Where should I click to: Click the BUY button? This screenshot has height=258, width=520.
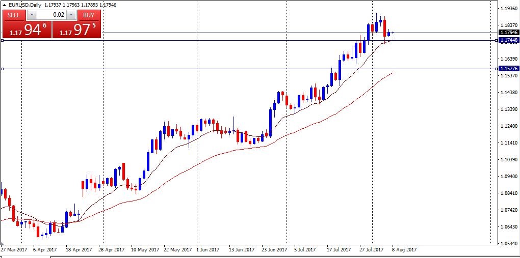[89, 15]
